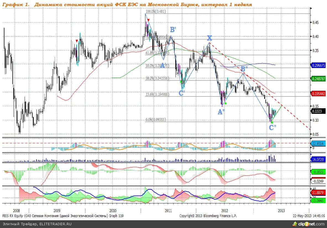
Task: Select the B" wave label
Action: tap(244, 68)
